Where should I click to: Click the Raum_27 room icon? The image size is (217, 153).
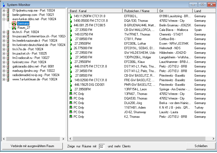coord(14,28)
